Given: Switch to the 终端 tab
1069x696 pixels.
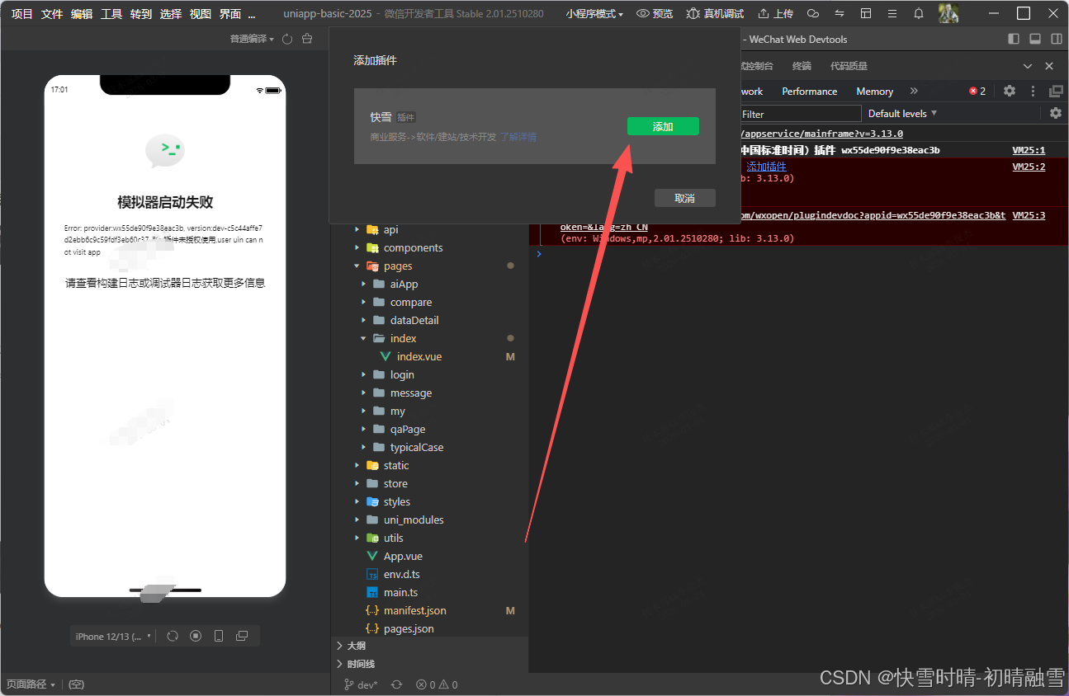Looking at the screenshot, I should (802, 66).
